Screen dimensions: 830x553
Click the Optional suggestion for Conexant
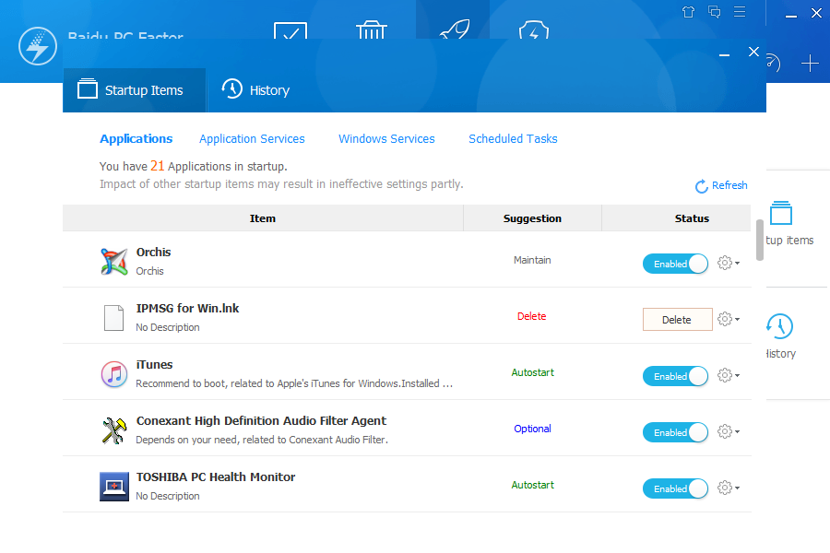point(532,429)
